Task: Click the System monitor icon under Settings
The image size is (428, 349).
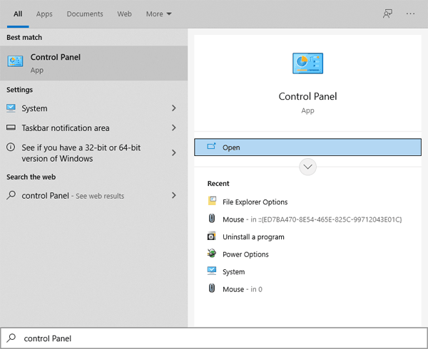Action: click(11, 108)
